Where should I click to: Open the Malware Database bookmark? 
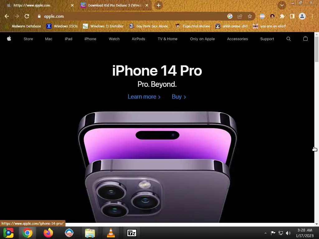click(23, 26)
